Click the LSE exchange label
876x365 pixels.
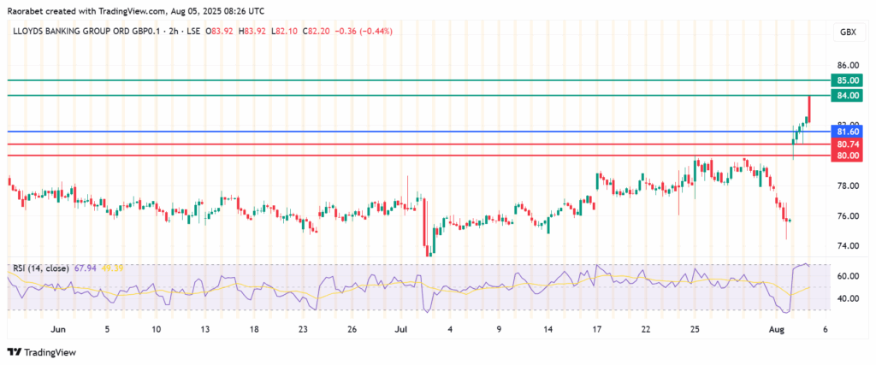(x=194, y=32)
